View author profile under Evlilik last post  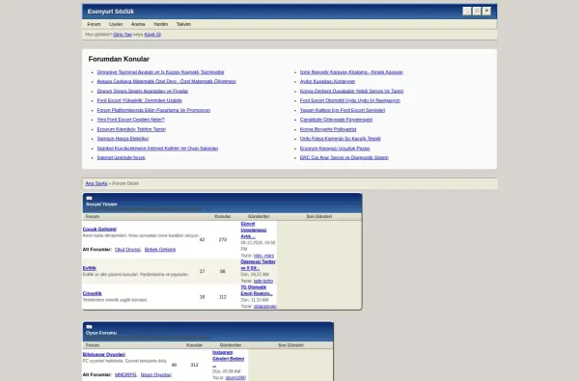pos(263,281)
